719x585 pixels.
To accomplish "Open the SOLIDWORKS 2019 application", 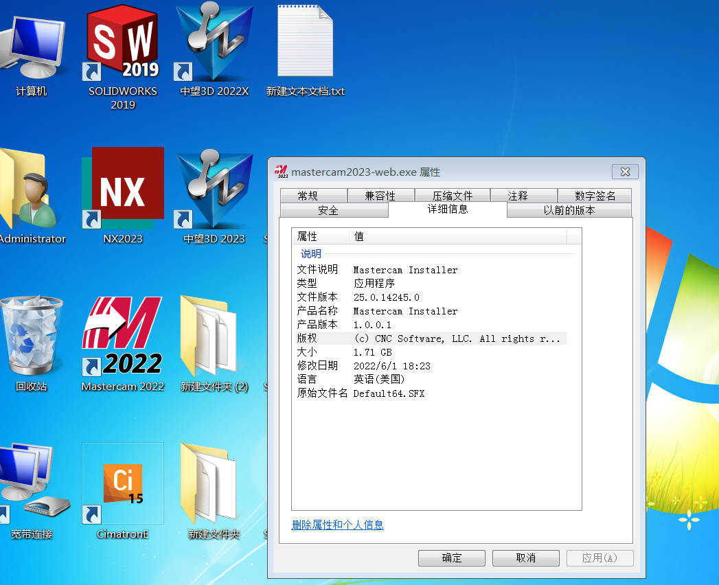I will [122, 41].
